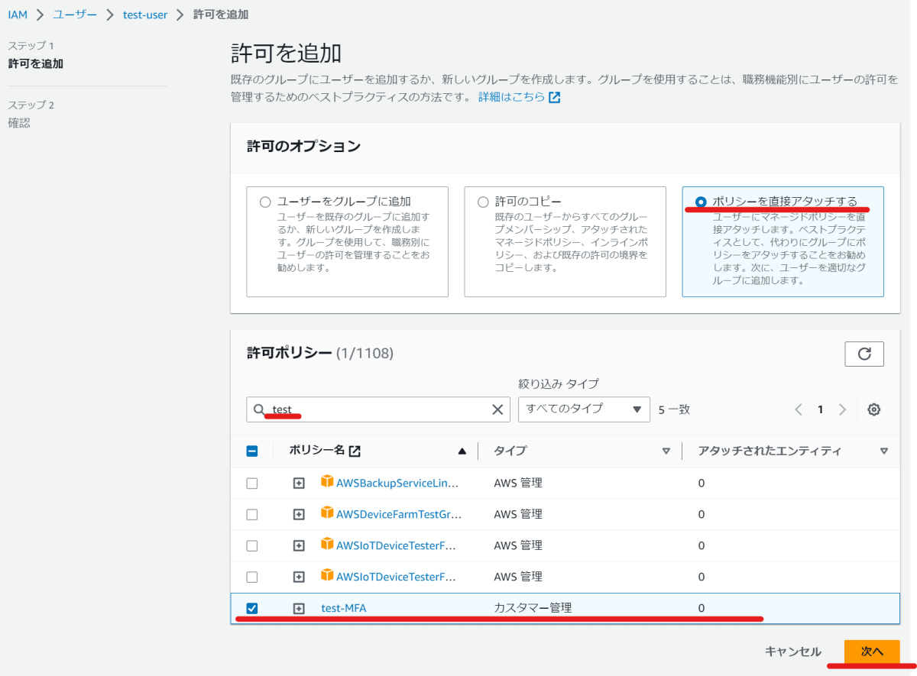Screen dimensions: 917x676
Task: Open AWSDeviceFarmTestGr... policy link
Action: pyautogui.click(x=399, y=515)
